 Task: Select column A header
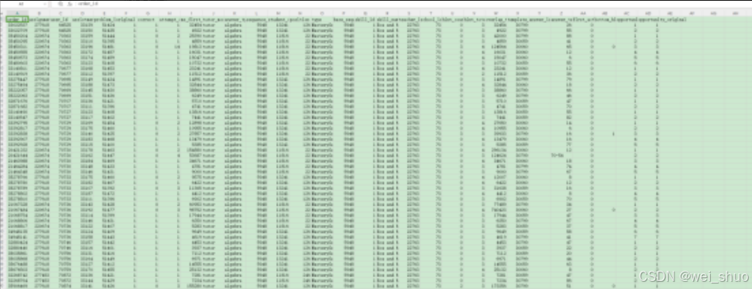pyautogui.click(x=17, y=13)
